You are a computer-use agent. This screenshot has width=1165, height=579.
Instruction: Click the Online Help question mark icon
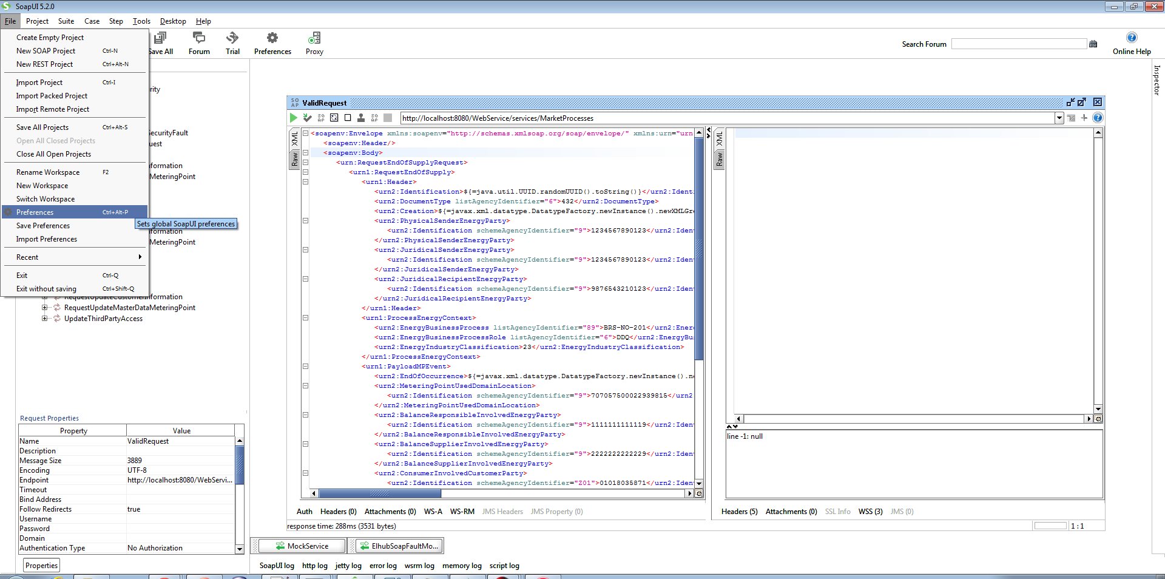tap(1132, 38)
